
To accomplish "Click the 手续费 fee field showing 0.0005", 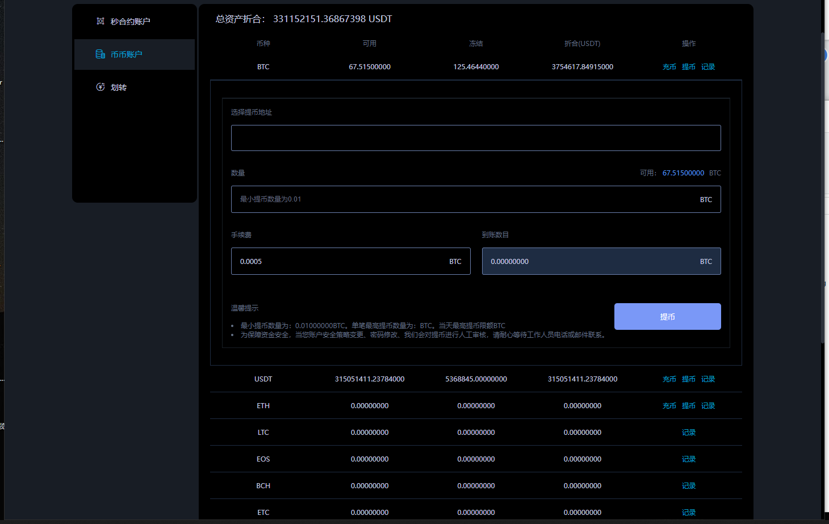I will point(341,261).
